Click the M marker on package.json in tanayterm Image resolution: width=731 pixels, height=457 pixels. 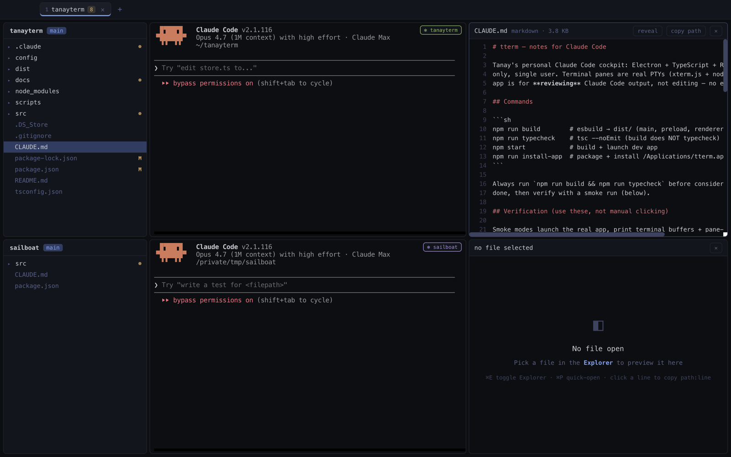(140, 170)
